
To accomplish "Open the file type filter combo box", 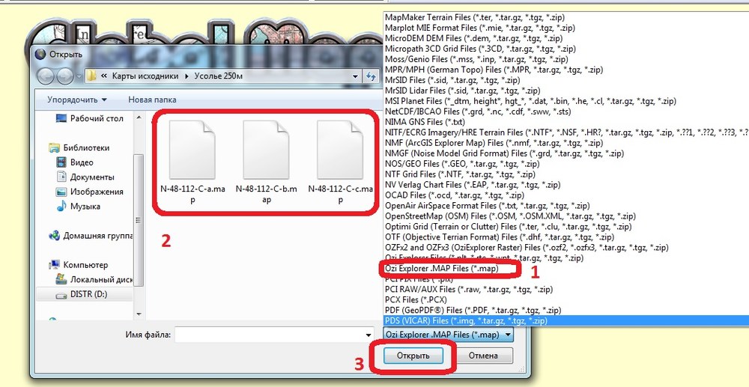I will pos(449,335).
